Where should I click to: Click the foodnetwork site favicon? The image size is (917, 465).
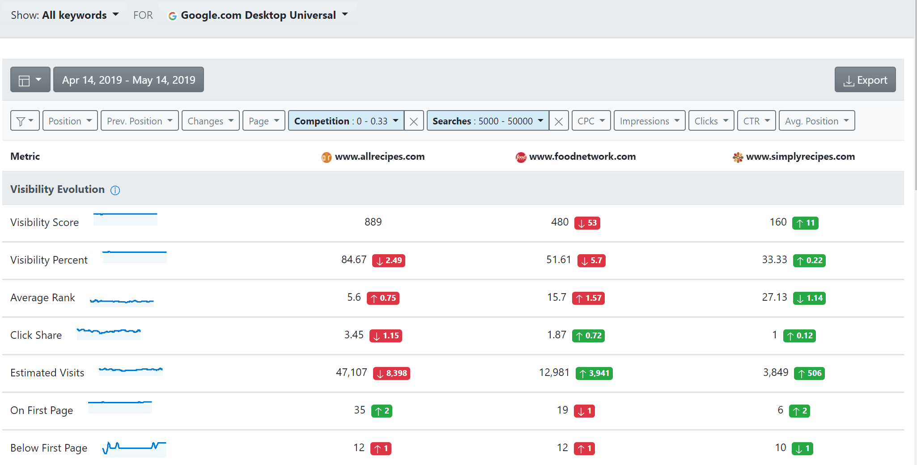[x=521, y=157]
